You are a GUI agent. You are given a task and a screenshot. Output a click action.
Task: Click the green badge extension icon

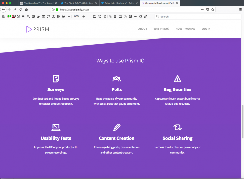9,16
